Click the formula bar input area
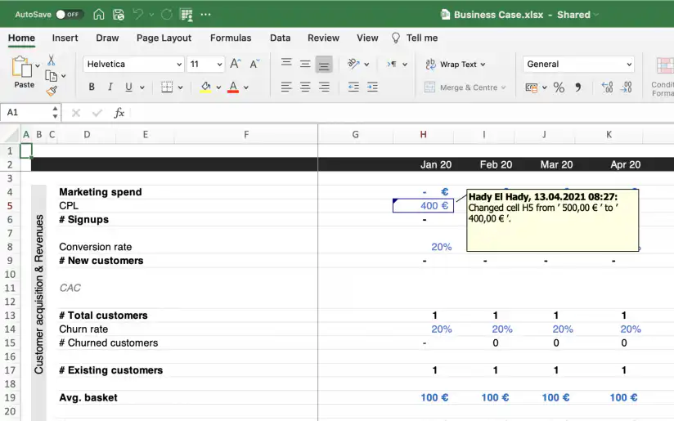Screen dimensions: 674x421 tap(402, 113)
